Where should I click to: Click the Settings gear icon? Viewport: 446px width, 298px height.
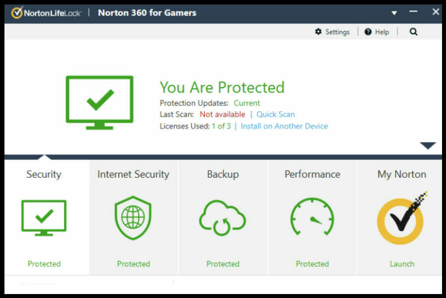pos(318,32)
